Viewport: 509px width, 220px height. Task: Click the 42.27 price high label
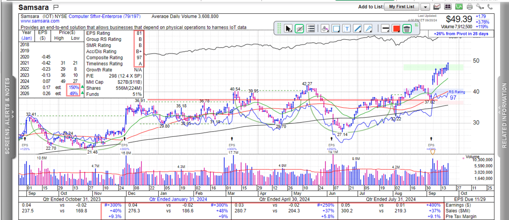(307, 84)
